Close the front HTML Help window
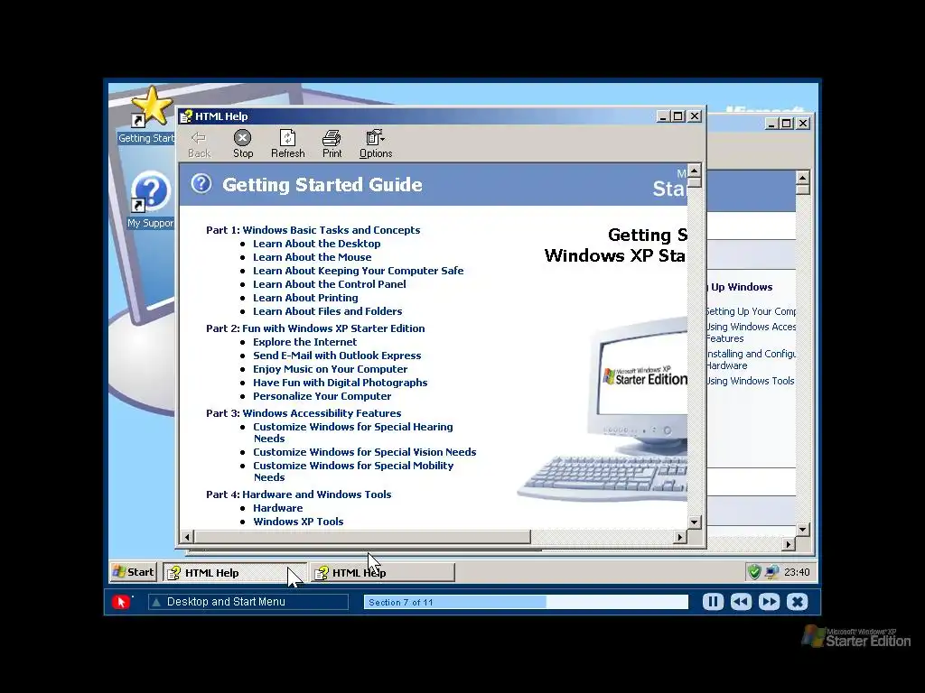Image resolution: width=925 pixels, height=693 pixels. tap(695, 116)
